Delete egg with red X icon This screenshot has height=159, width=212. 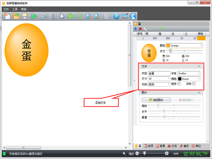pyautogui.click(x=141, y=29)
